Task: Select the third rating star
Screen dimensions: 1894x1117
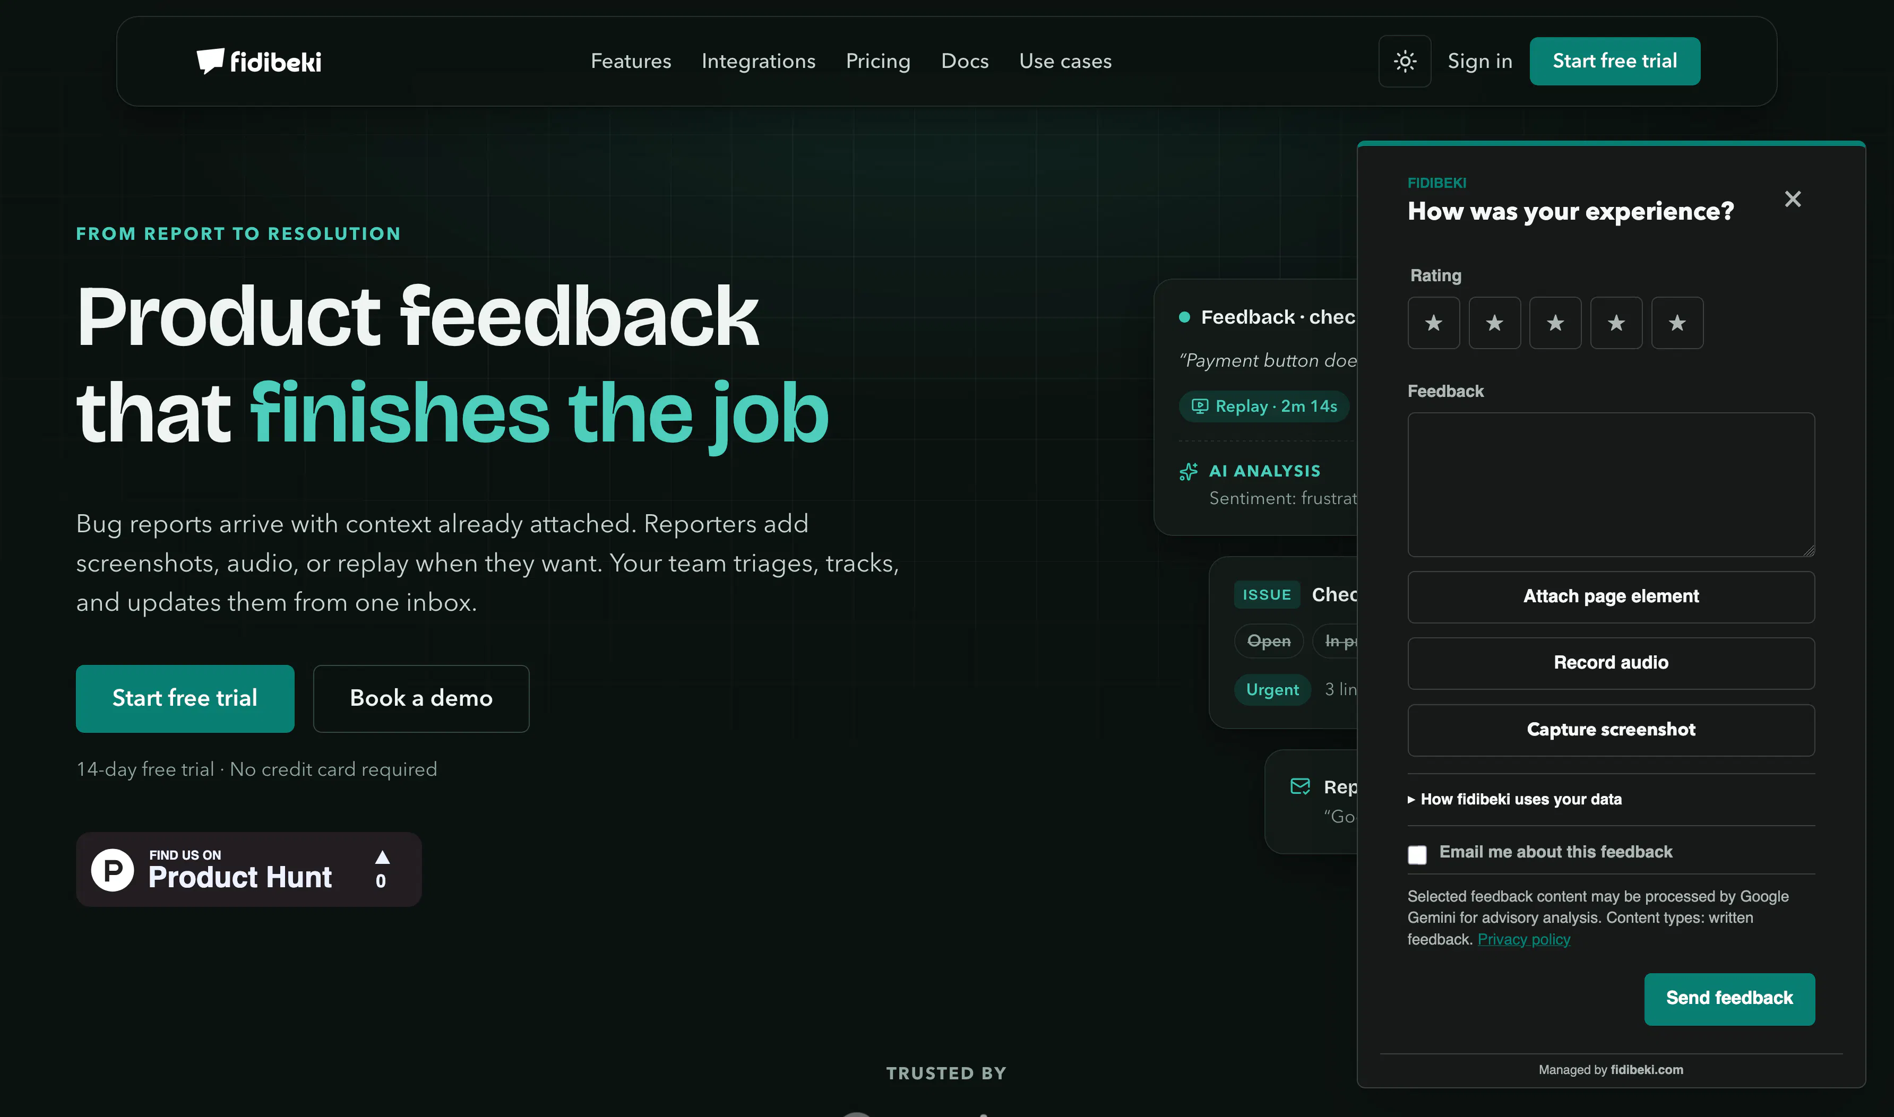Action: click(x=1555, y=323)
